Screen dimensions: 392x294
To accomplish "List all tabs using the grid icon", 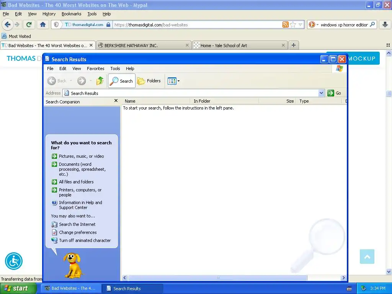I will pos(388,45).
